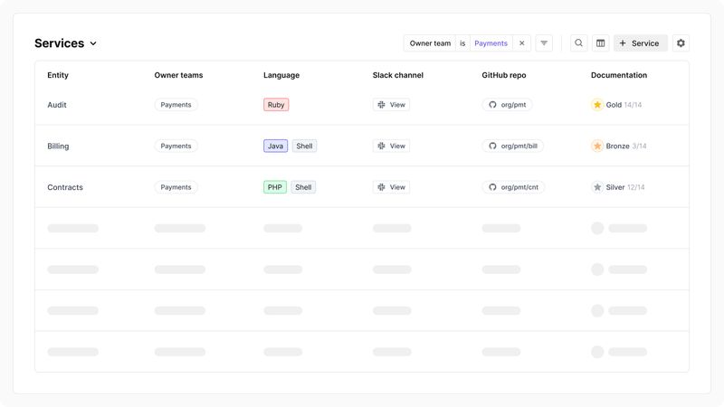Click the filter lines icon
724x407 pixels.
pos(544,43)
